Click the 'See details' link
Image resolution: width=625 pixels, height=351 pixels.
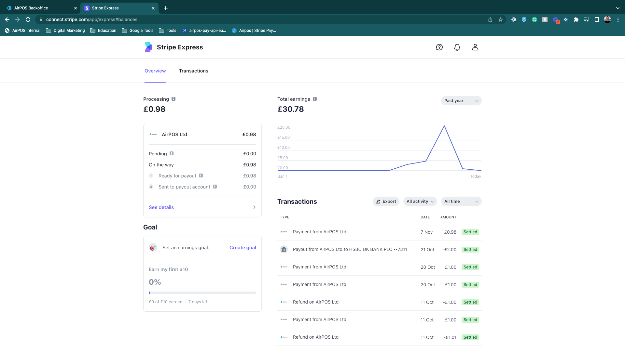161,207
